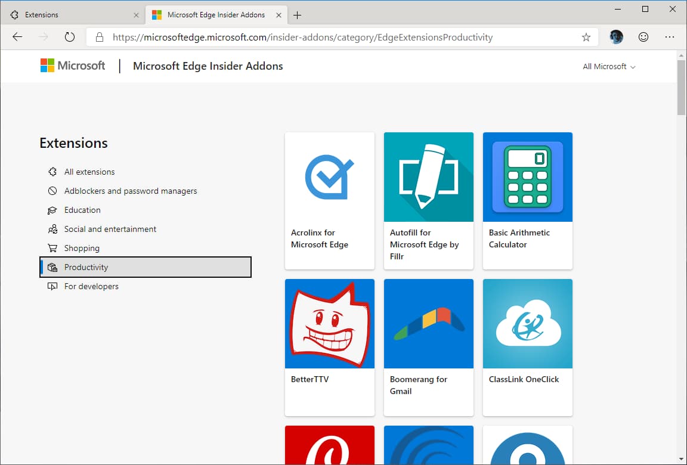This screenshot has width=687, height=465.
Task: Open the Microsoft Edge Insider Addons header link
Action: 208,66
